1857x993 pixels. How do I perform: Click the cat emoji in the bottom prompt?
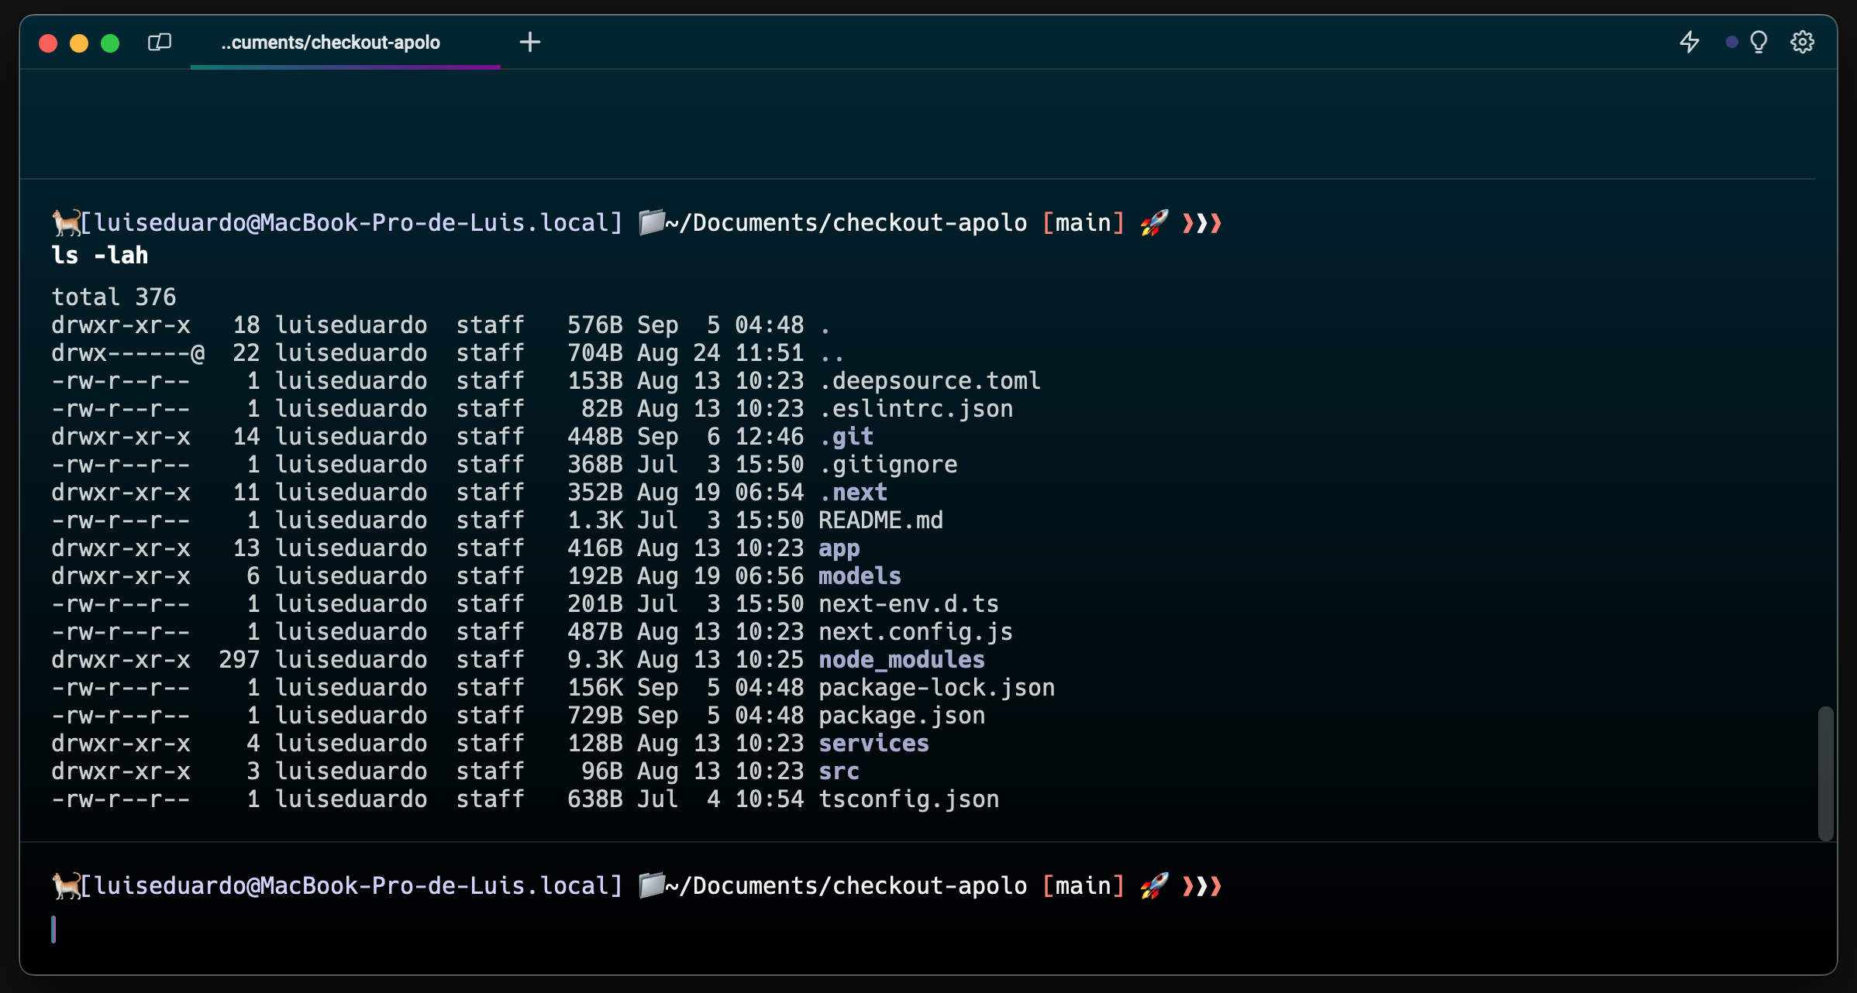pyautogui.click(x=66, y=885)
